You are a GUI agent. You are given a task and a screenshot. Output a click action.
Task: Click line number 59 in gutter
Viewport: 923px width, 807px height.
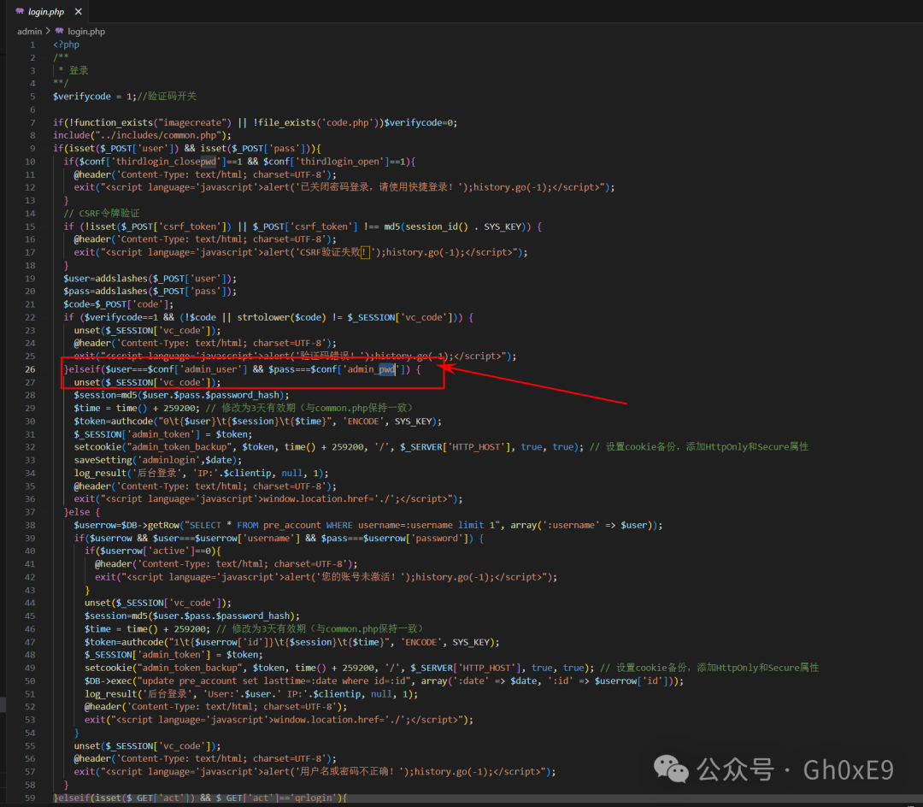click(30, 798)
